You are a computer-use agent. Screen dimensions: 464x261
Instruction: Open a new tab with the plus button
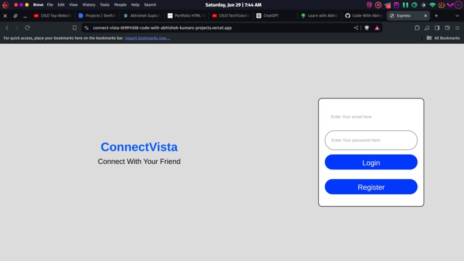coord(436,16)
